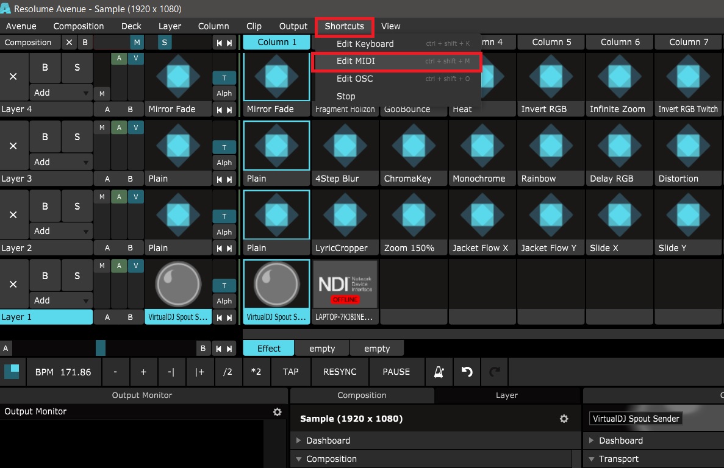
Task: Toggle Layer 4 Bypass B button
Action: click(x=45, y=67)
